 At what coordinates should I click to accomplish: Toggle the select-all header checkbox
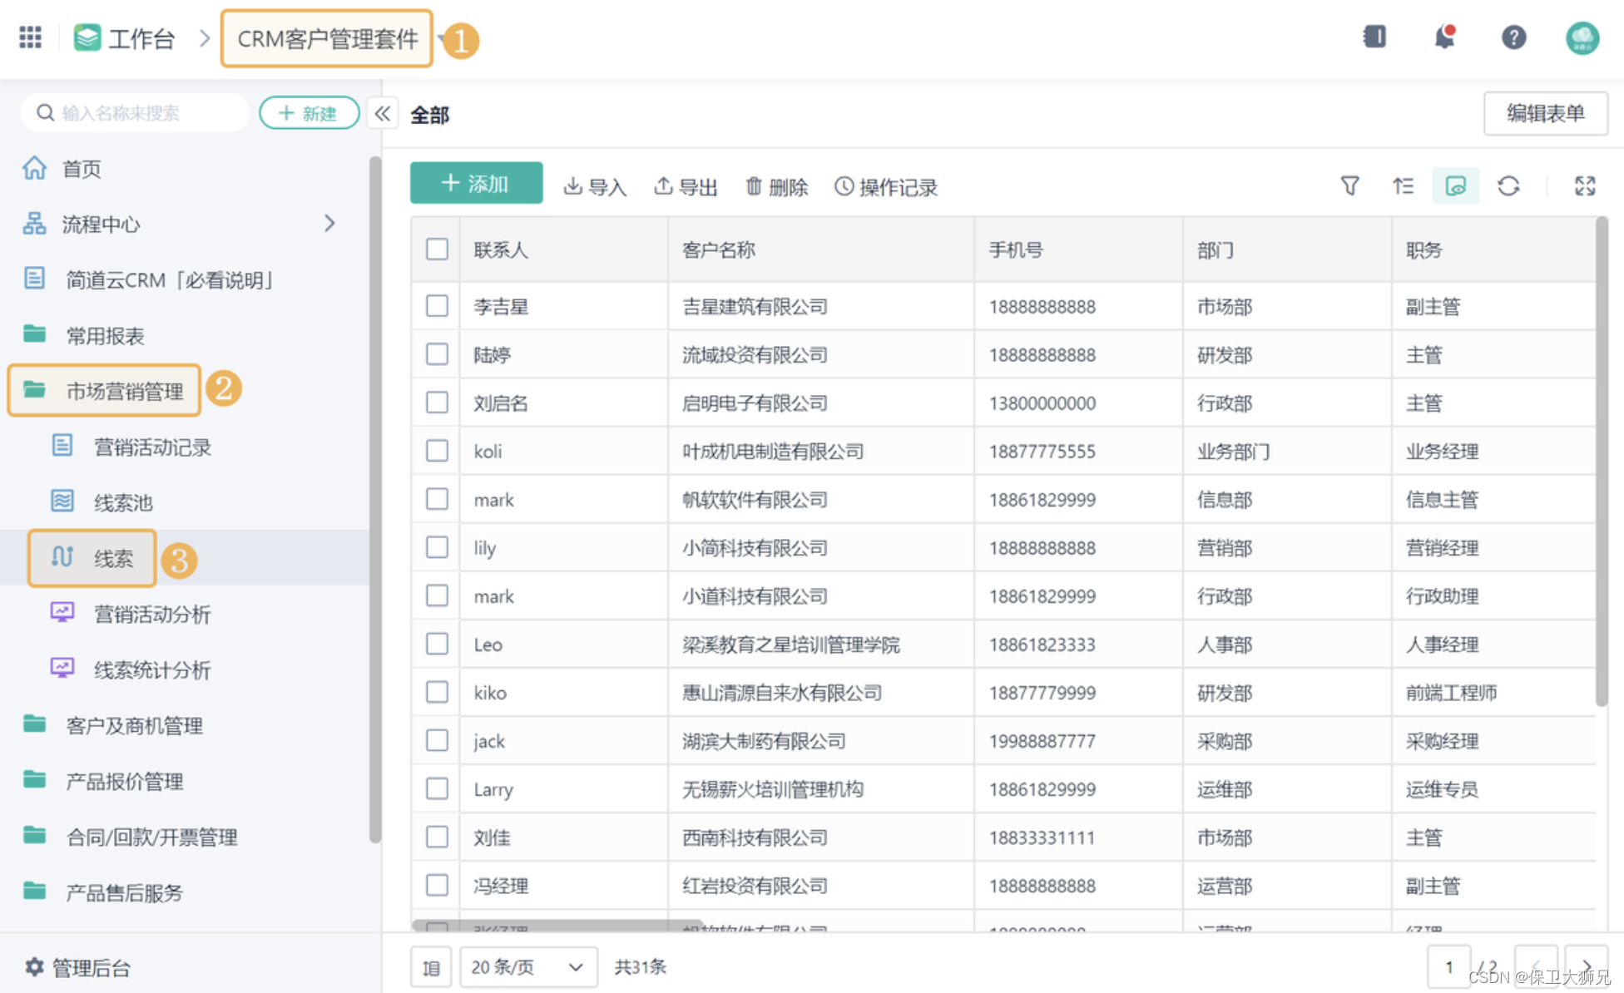(437, 249)
